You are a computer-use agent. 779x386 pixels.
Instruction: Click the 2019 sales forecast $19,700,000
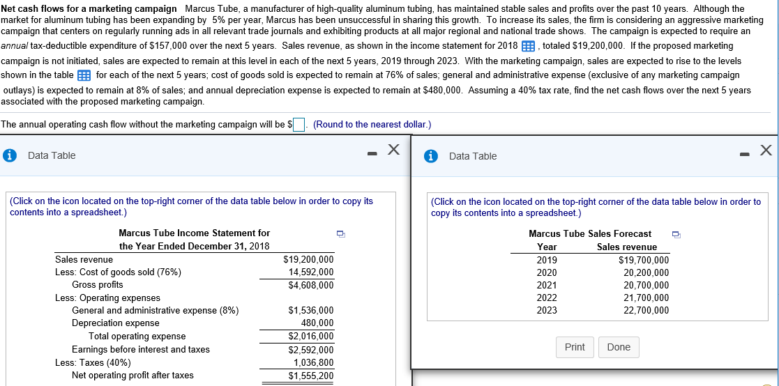click(x=644, y=260)
